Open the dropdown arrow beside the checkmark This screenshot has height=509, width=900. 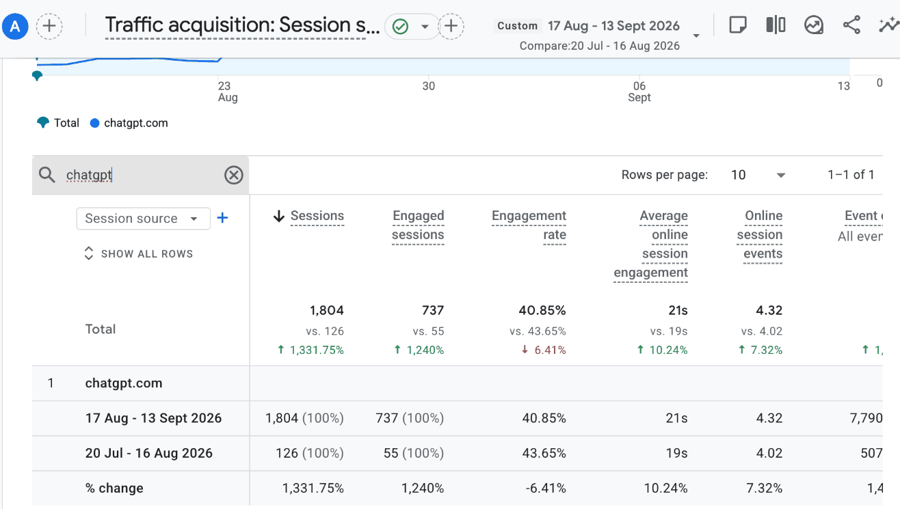425,27
